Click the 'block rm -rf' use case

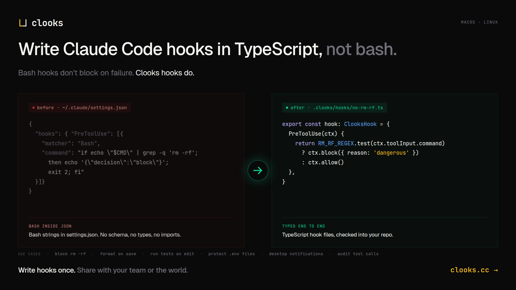point(70,254)
